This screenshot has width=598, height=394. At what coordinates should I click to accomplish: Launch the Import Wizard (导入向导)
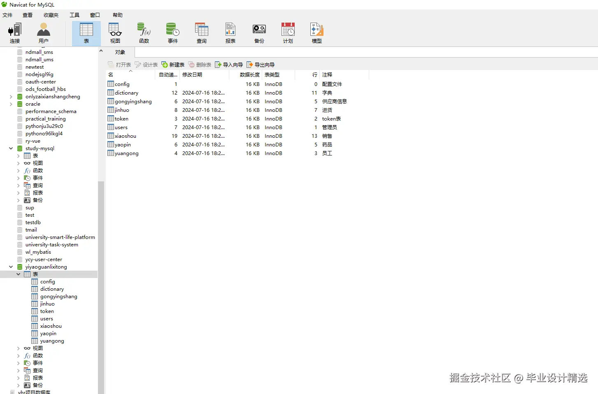(x=229, y=65)
